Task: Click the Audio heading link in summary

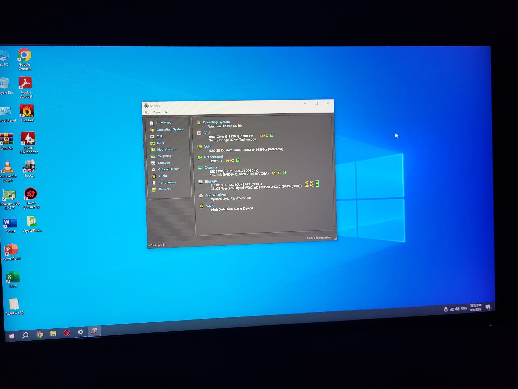Action: (x=210, y=206)
